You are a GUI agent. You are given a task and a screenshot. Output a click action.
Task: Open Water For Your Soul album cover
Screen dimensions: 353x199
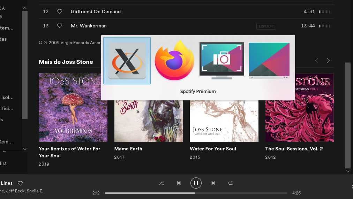(x=224, y=121)
